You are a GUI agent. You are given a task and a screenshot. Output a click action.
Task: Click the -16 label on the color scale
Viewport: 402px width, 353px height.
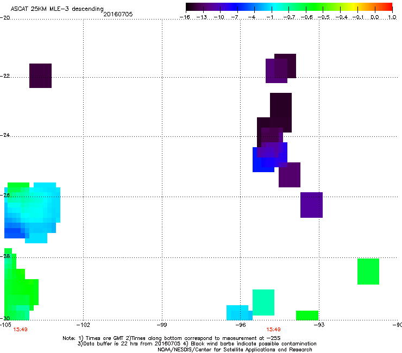coord(185,17)
